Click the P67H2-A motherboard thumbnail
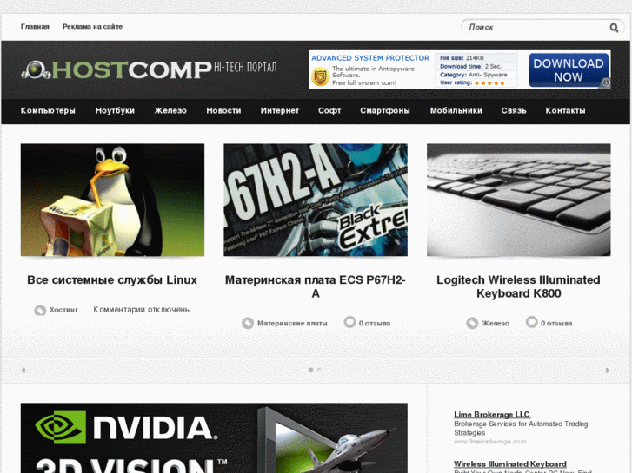 (316, 200)
